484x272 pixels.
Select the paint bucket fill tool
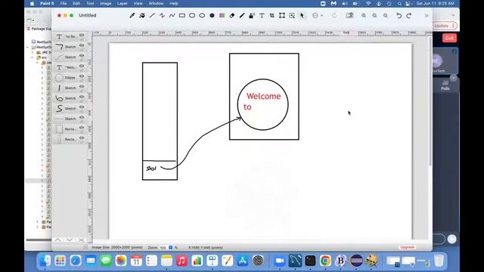click(142, 15)
